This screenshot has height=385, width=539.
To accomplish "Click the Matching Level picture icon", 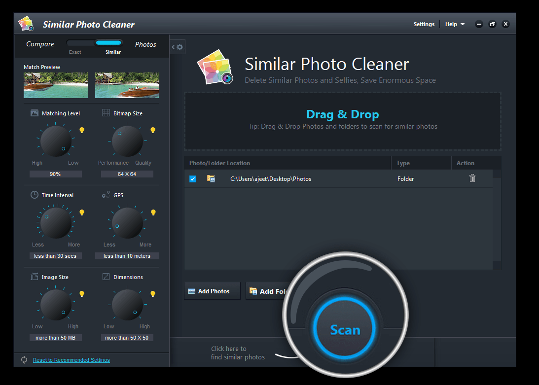I will point(35,113).
